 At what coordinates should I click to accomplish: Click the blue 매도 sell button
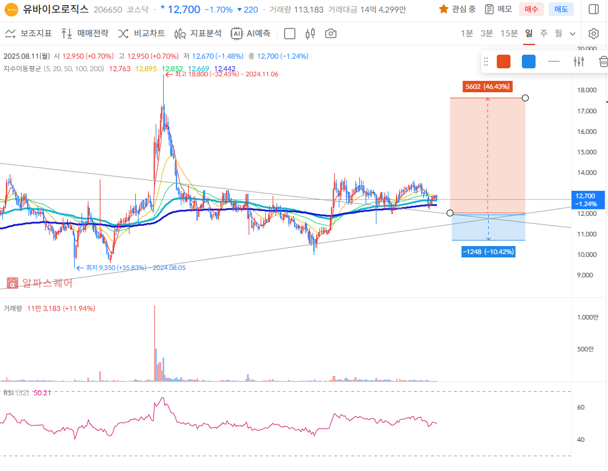tap(561, 9)
